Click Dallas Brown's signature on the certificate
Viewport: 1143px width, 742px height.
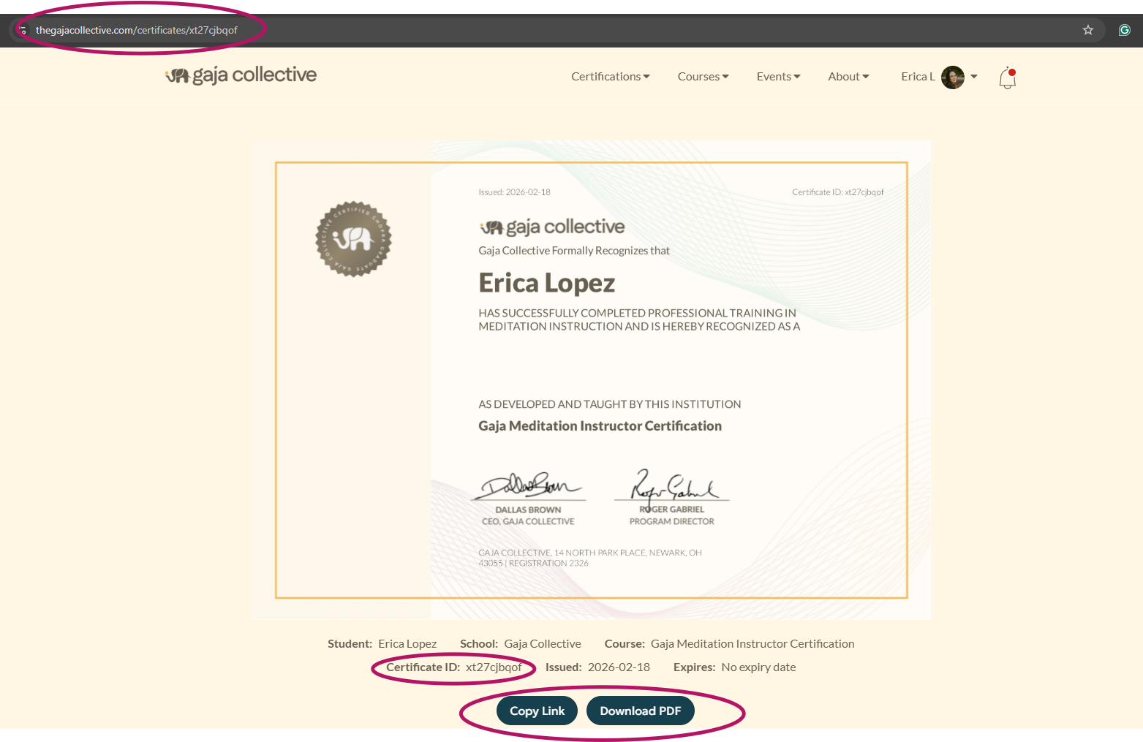[529, 485]
